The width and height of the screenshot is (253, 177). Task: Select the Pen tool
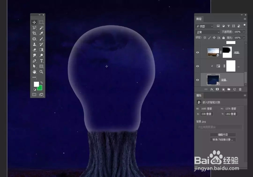pyautogui.click(x=34, y=61)
